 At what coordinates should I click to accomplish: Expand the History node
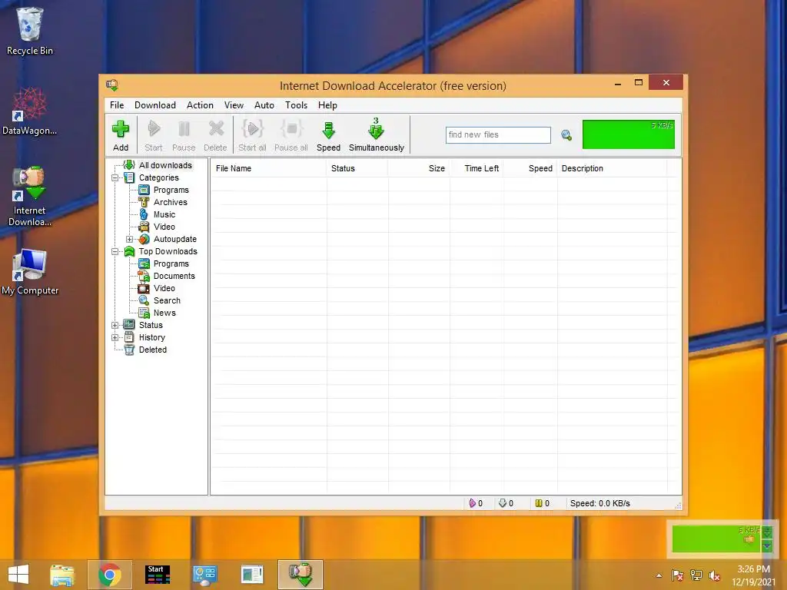115,338
